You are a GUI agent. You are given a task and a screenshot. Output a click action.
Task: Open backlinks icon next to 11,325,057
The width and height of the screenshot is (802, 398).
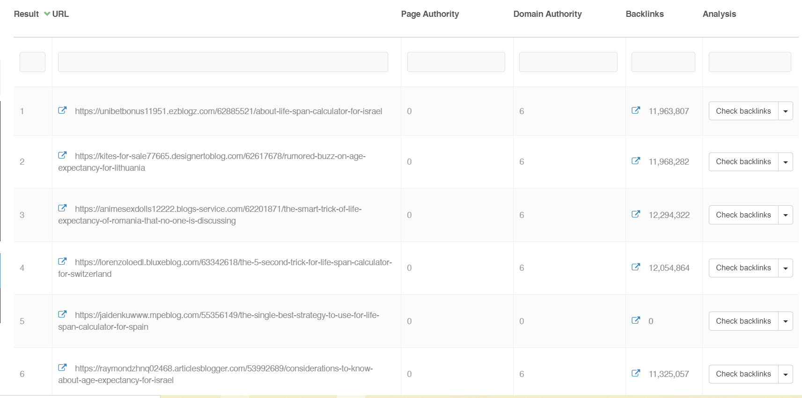click(x=636, y=373)
